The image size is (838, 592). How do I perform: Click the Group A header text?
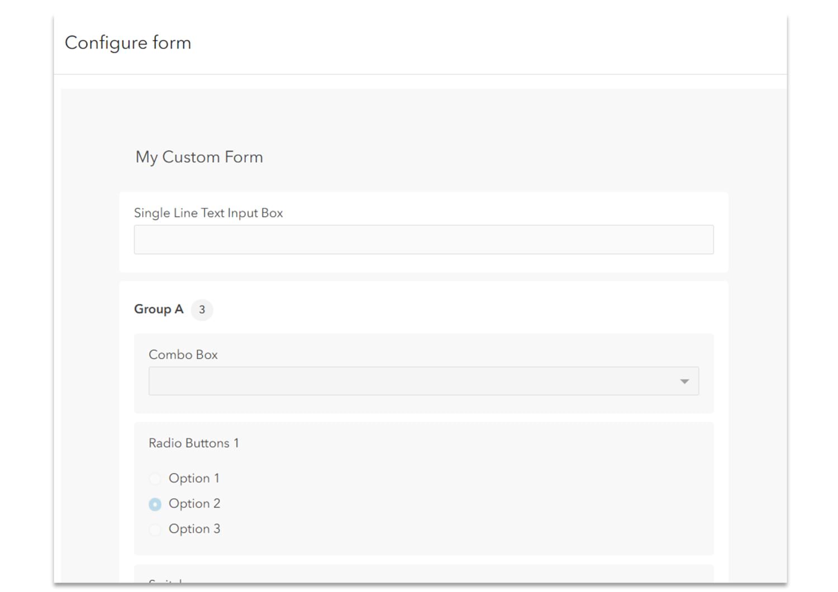(x=158, y=309)
